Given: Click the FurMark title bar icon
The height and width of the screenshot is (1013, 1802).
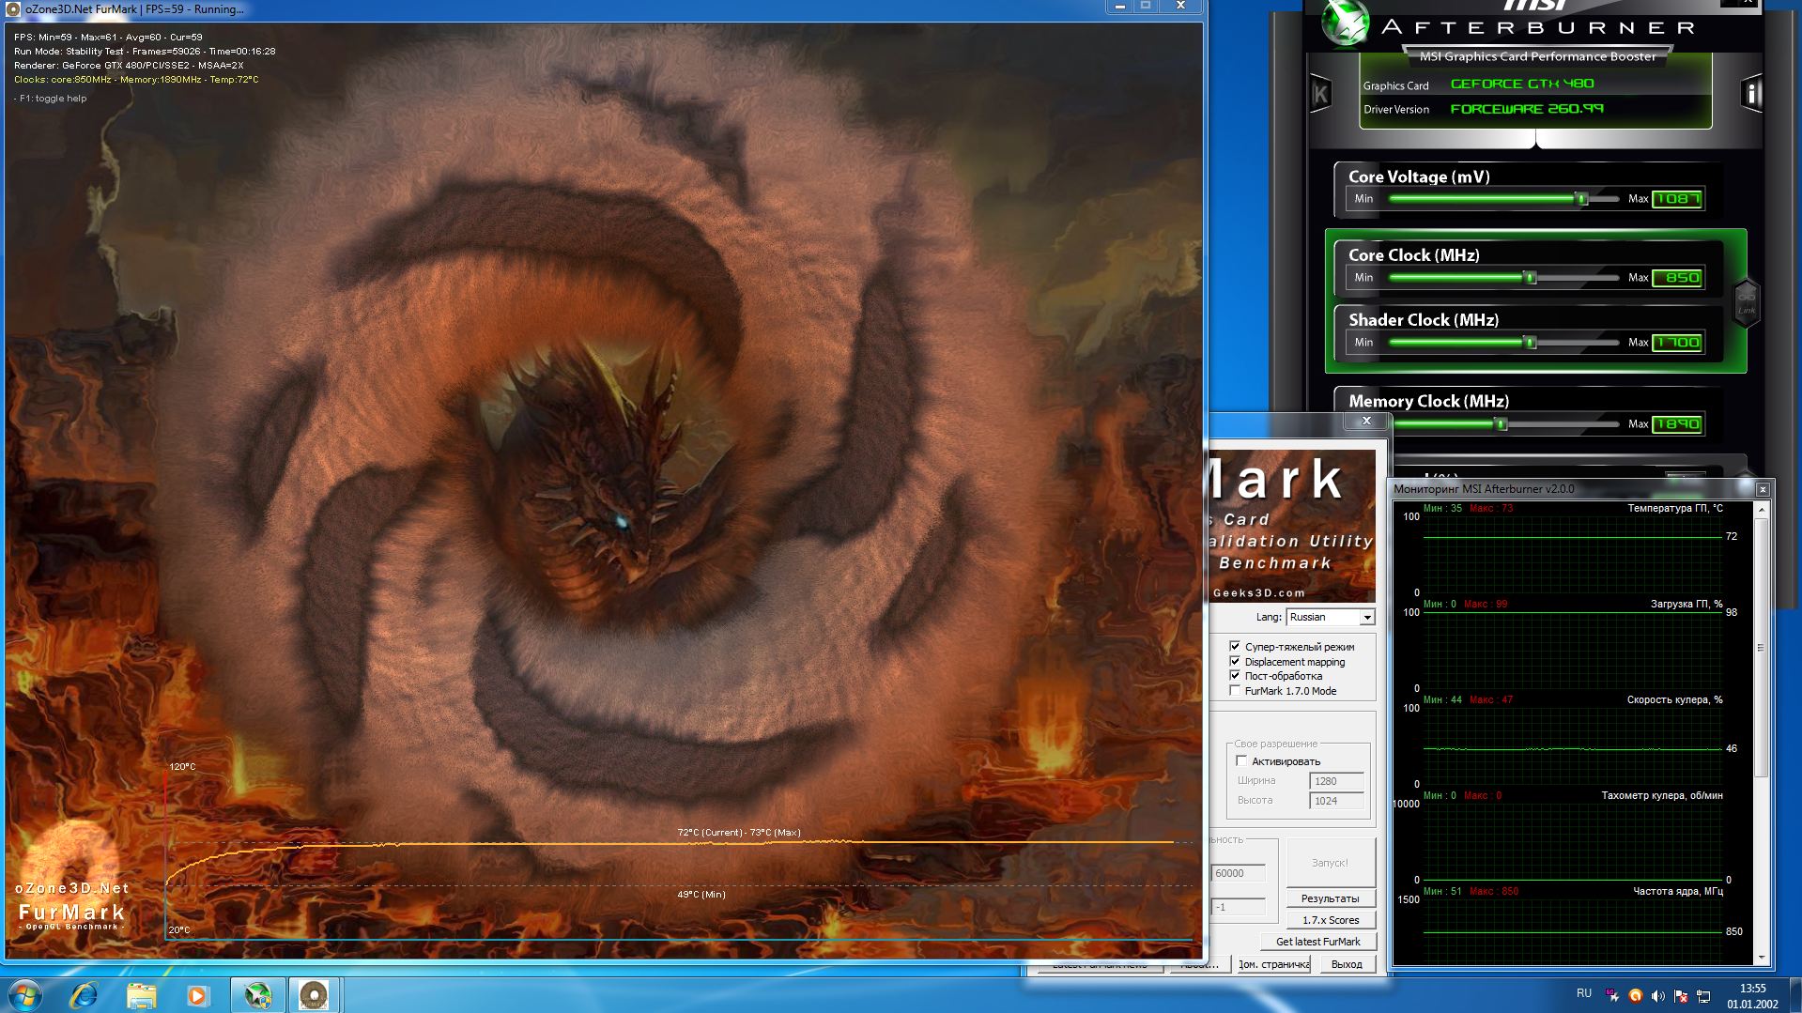Looking at the screenshot, I should point(13,8).
